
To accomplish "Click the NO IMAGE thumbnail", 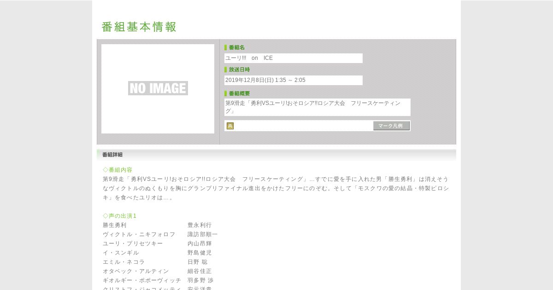I will (158, 88).
